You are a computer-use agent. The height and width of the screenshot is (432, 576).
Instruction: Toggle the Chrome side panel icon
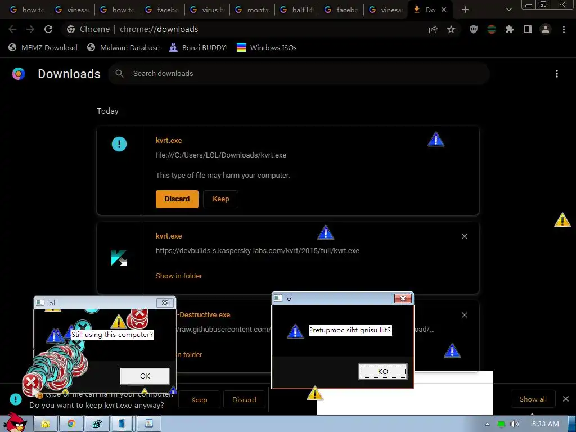coord(528,29)
